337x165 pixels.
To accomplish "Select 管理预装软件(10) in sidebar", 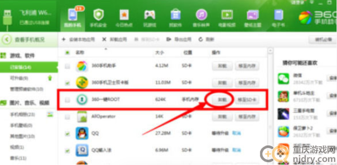I will [27, 89].
